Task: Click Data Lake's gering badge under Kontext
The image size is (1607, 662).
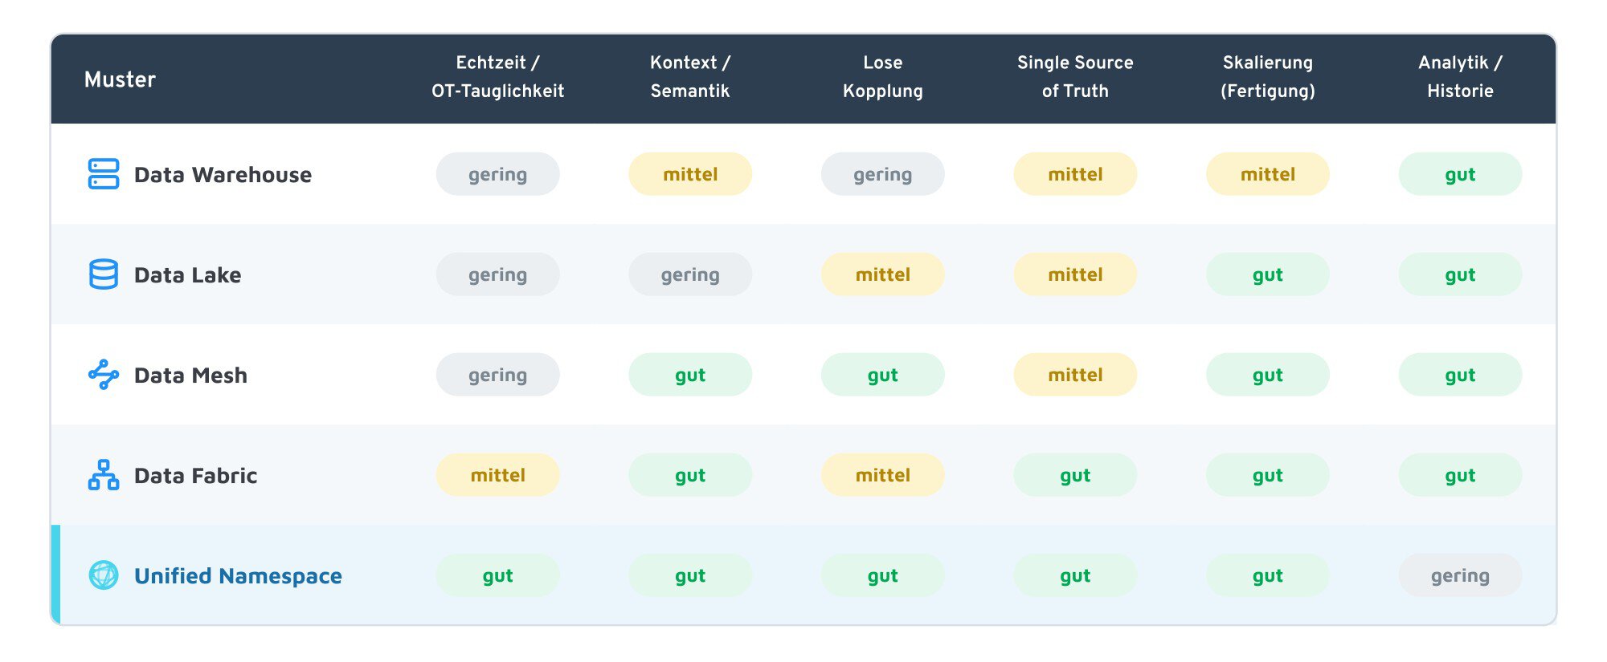Action: pyautogui.click(x=690, y=274)
